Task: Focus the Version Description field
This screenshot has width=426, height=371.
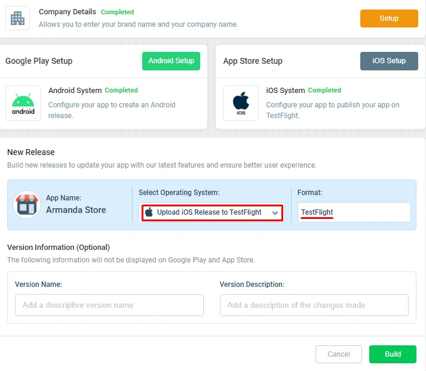Action: click(314, 305)
